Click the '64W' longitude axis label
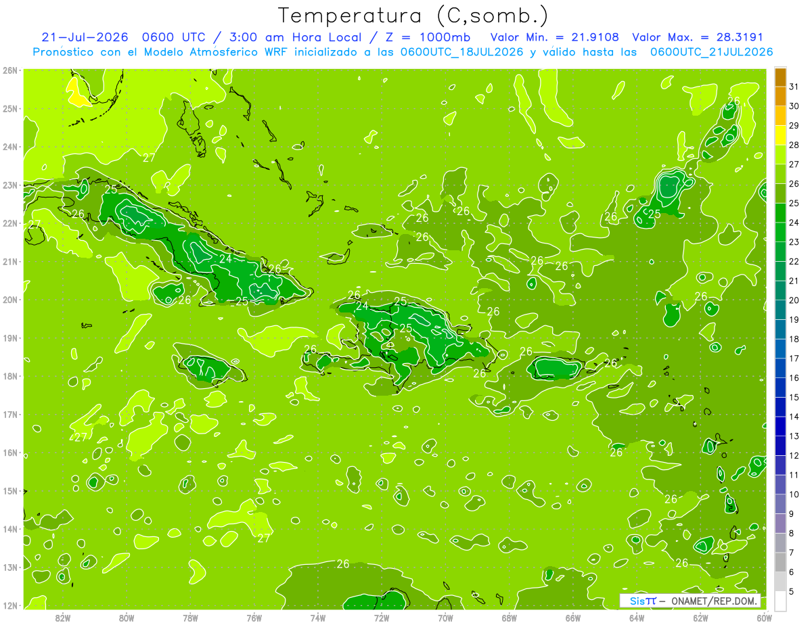Image resolution: width=812 pixels, height=627 pixels. [637, 618]
